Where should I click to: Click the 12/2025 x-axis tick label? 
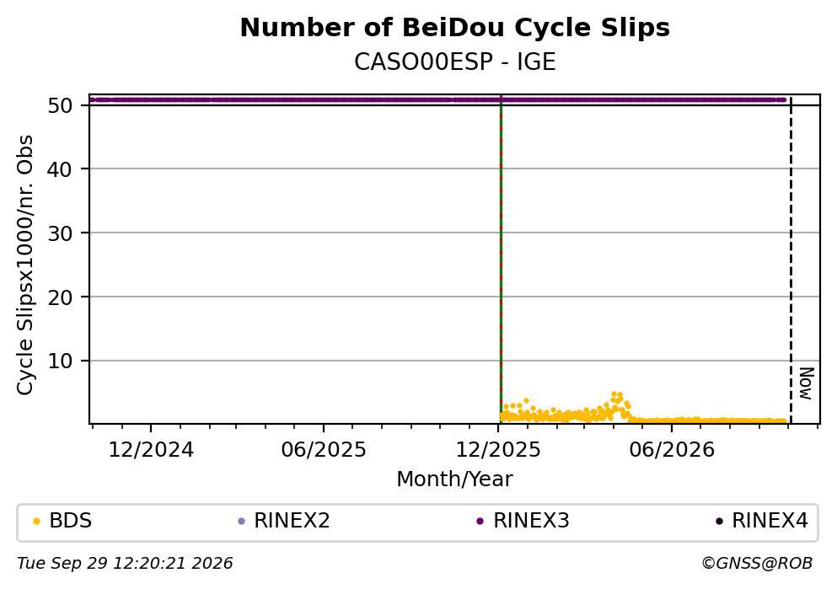coord(498,450)
